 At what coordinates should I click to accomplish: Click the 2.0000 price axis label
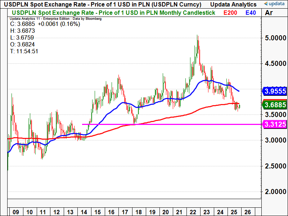[275, 192]
